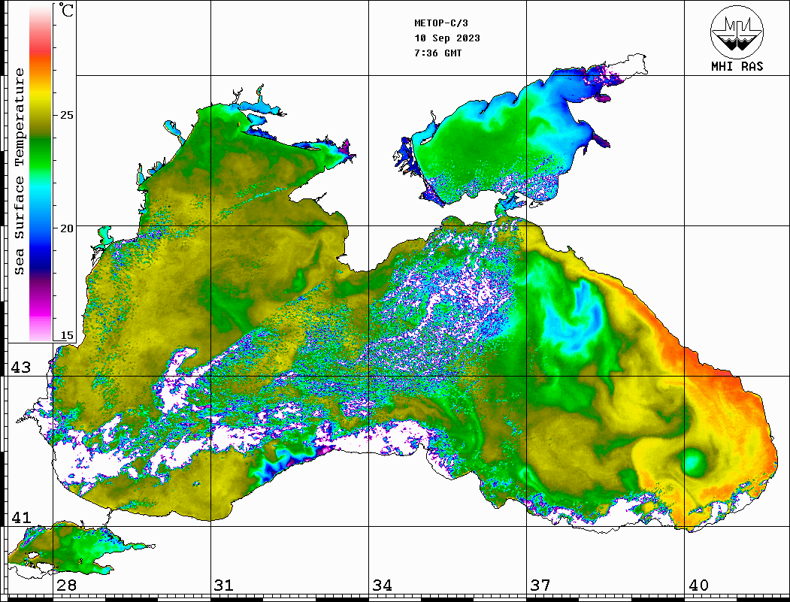The width and height of the screenshot is (790, 602).
Task: Click the temperature color bar legend
Action: click(x=41, y=173)
